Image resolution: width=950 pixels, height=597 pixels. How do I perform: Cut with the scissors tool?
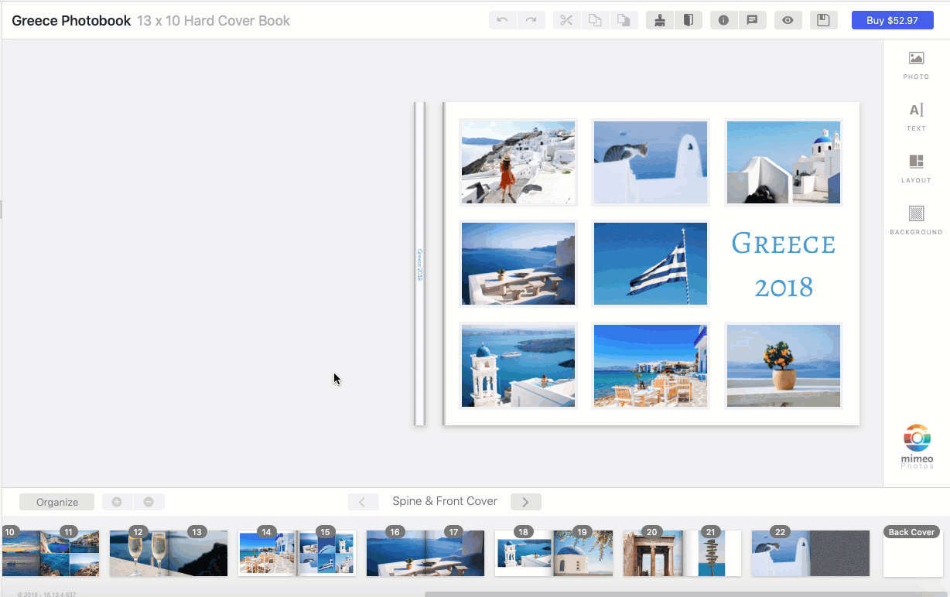(566, 20)
